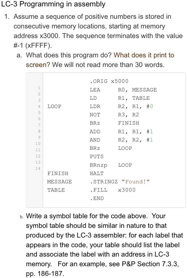Click line number 14 in the gutter
The height and width of the screenshot is (278, 187).
[38, 168]
